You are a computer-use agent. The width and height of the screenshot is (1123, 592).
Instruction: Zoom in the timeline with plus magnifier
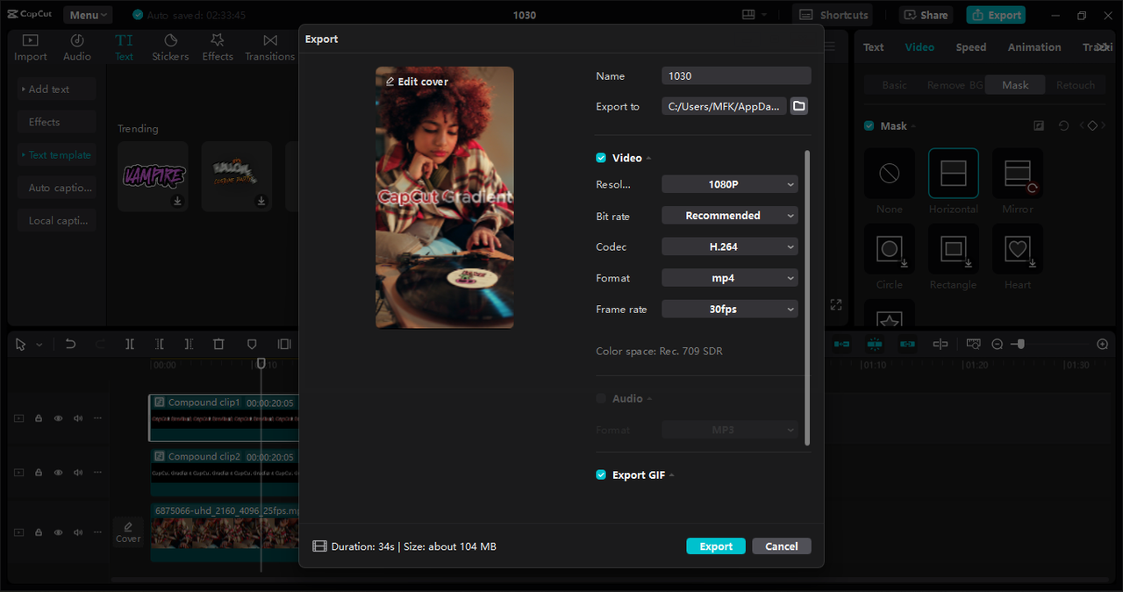[x=1103, y=345]
